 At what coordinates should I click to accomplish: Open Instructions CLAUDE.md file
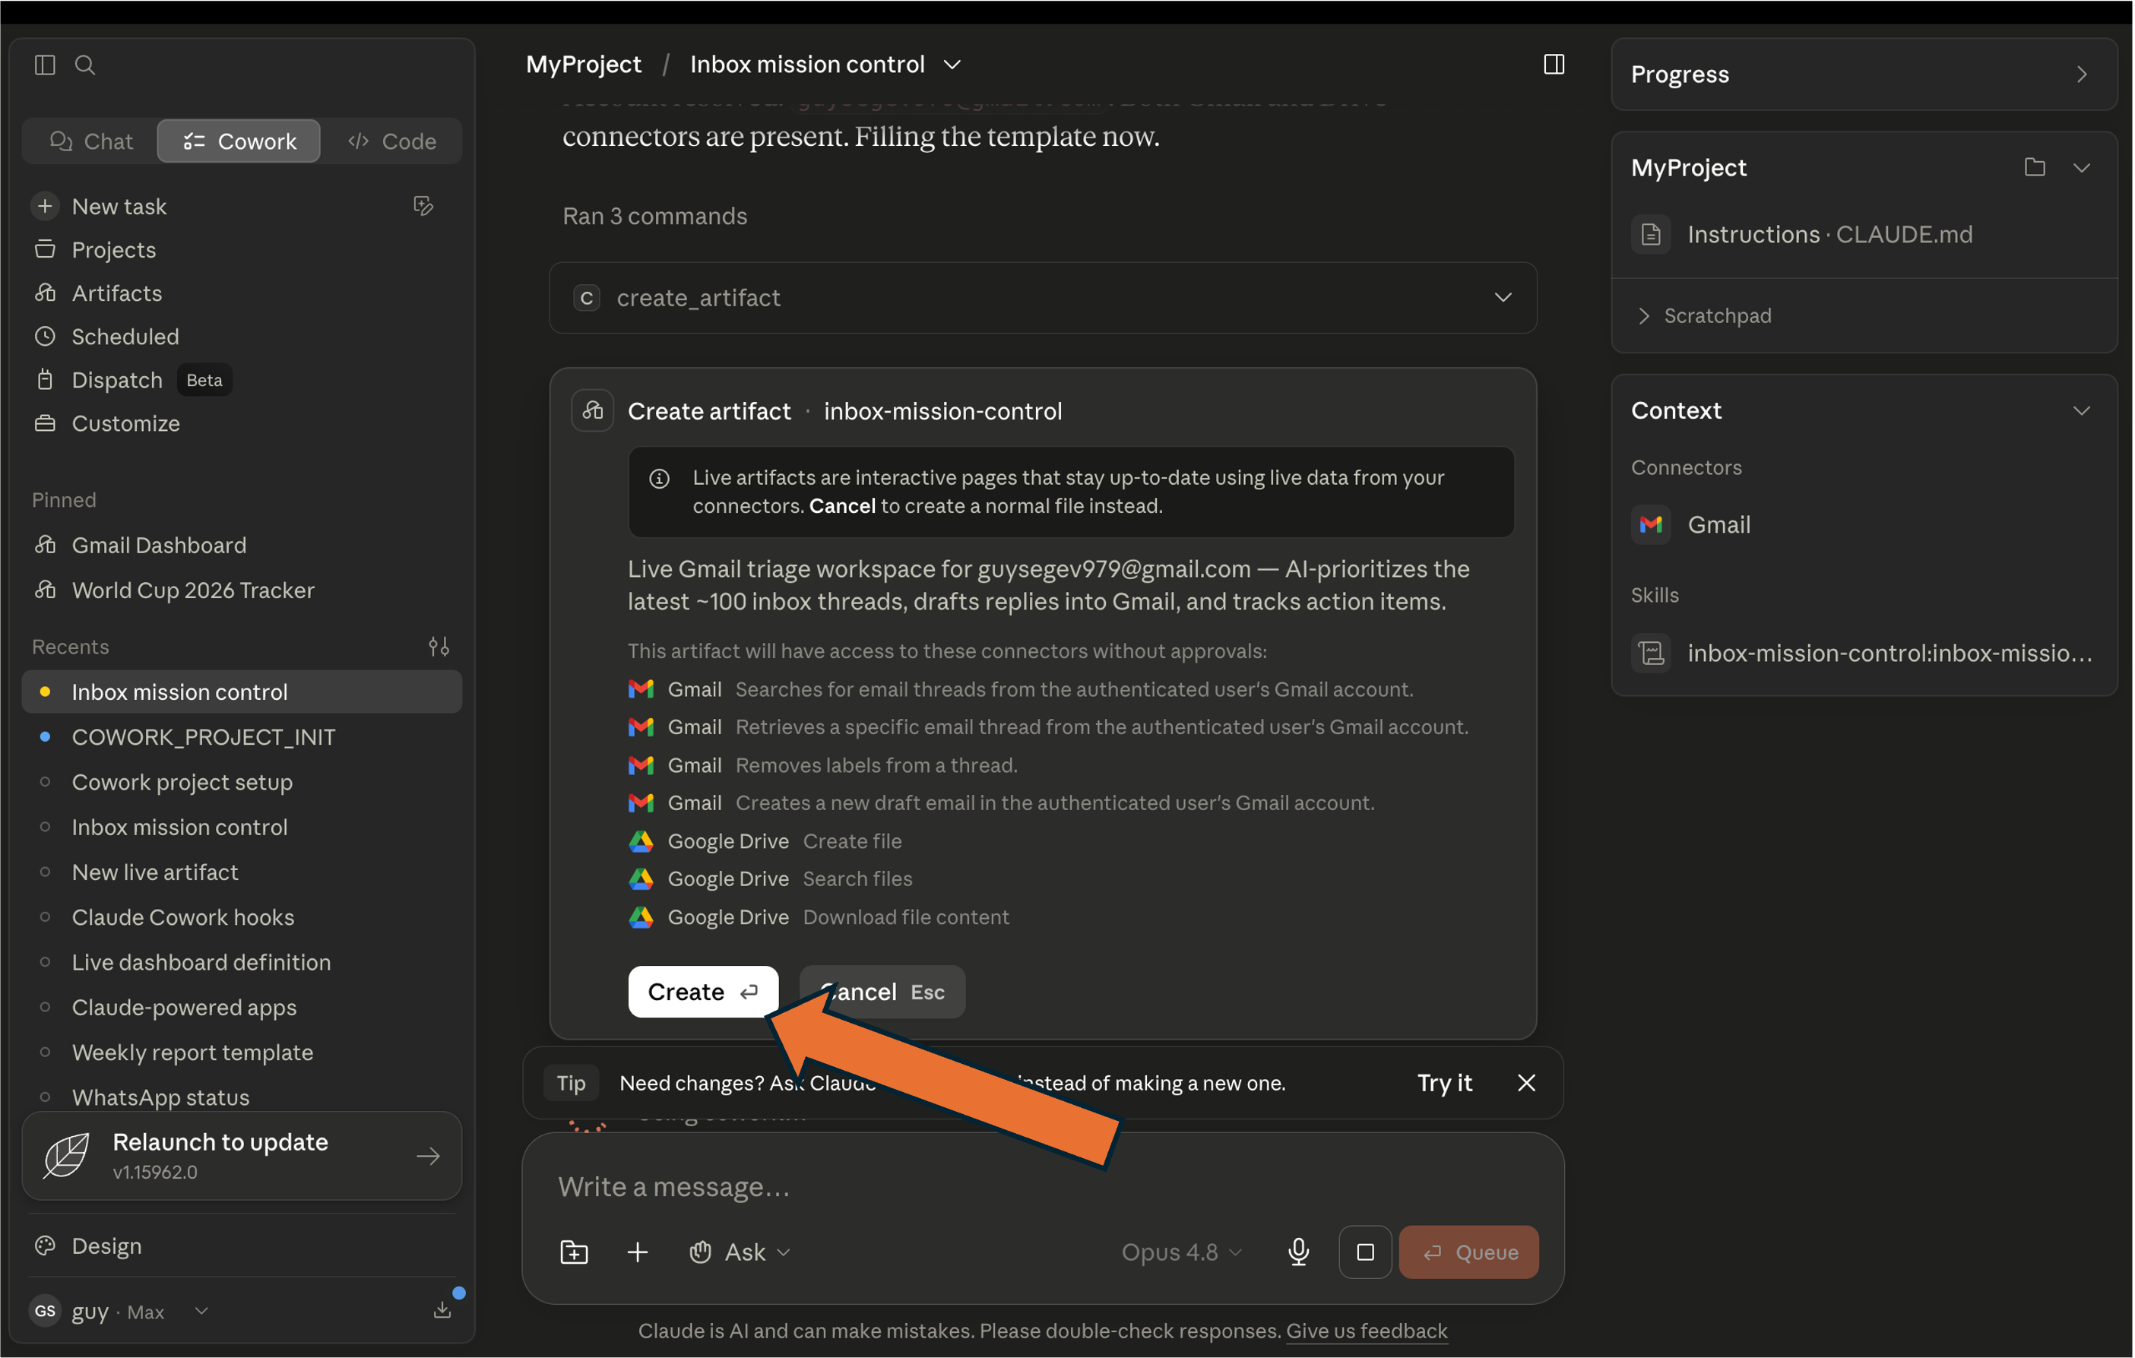1804,234
